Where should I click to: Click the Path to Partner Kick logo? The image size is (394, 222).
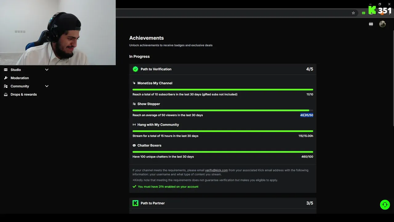pos(135,203)
